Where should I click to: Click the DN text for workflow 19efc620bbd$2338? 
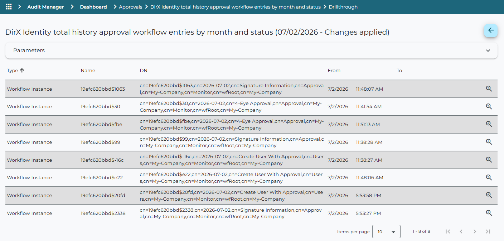(231, 213)
